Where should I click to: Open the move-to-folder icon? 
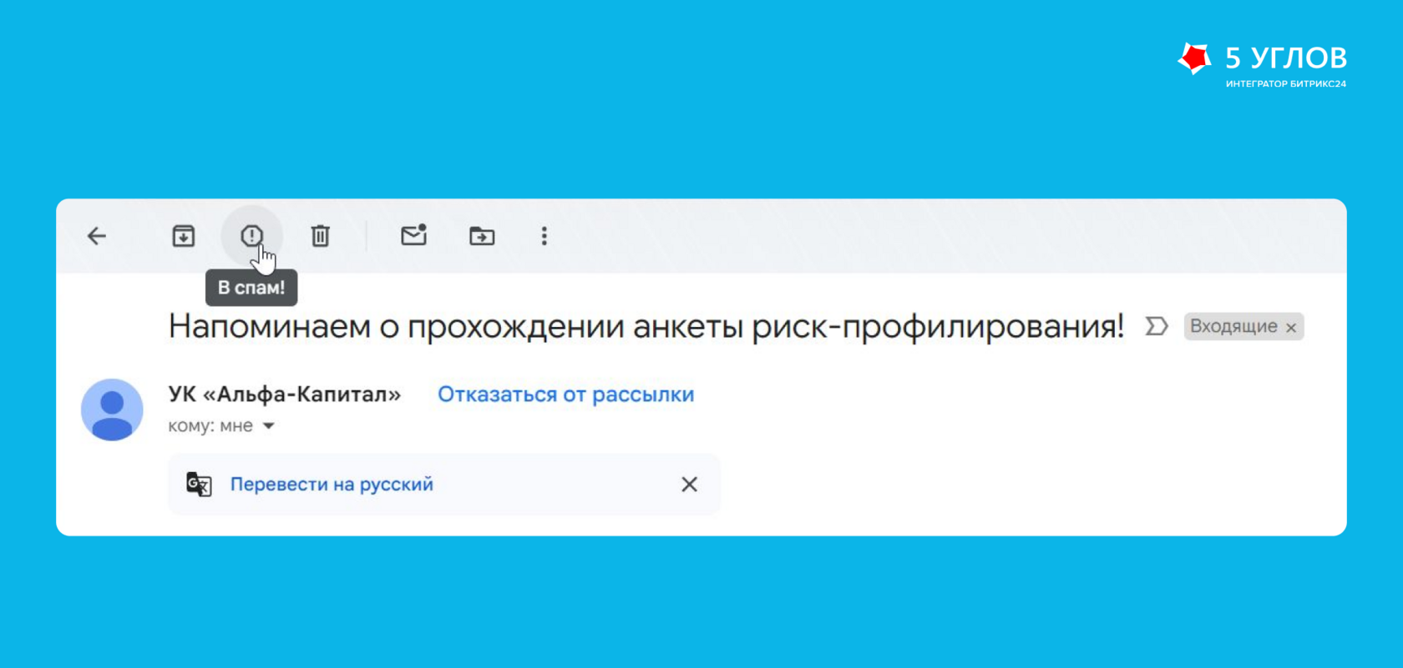482,236
